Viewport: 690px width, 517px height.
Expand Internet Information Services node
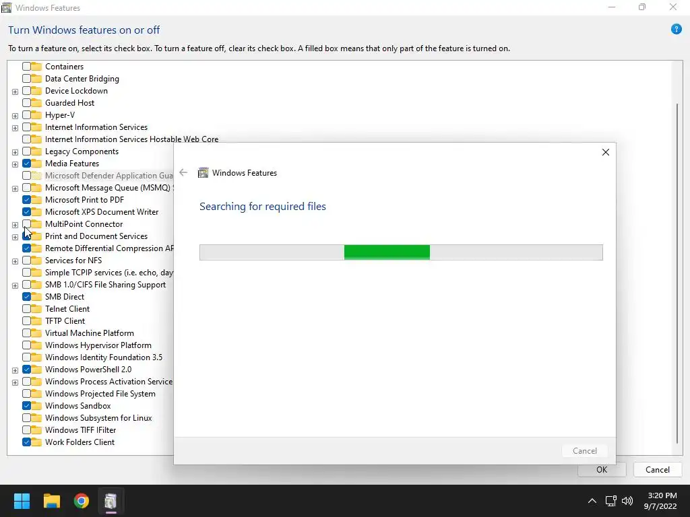pos(15,128)
